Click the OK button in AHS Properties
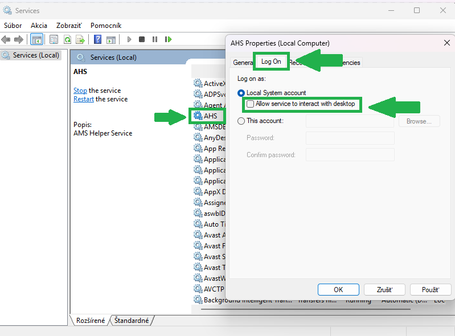Screen dimensions: 455x336 click(x=338, y=289)
